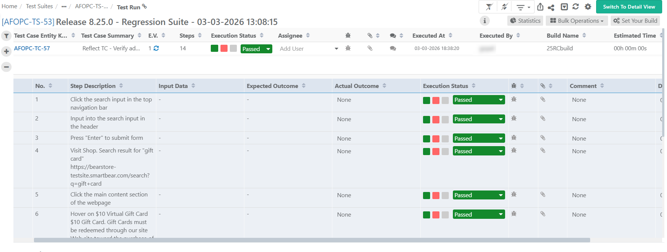Viewport: 667px width, 252px height.
Task: Click attachment paperclip in step 3 row
Action: [x=543, y=138]
